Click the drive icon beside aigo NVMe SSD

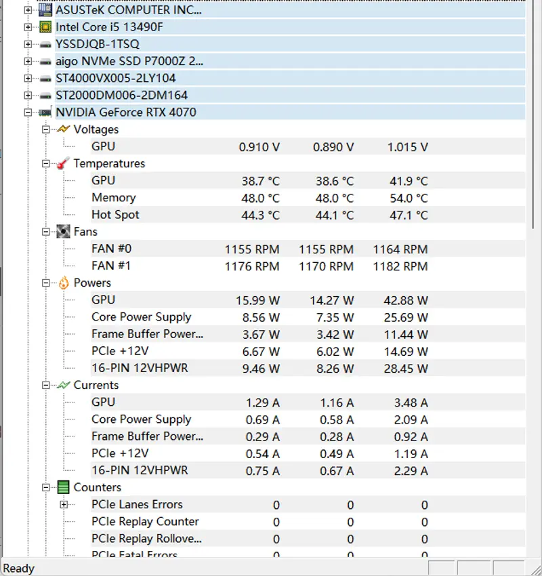(x=45, y=62)
